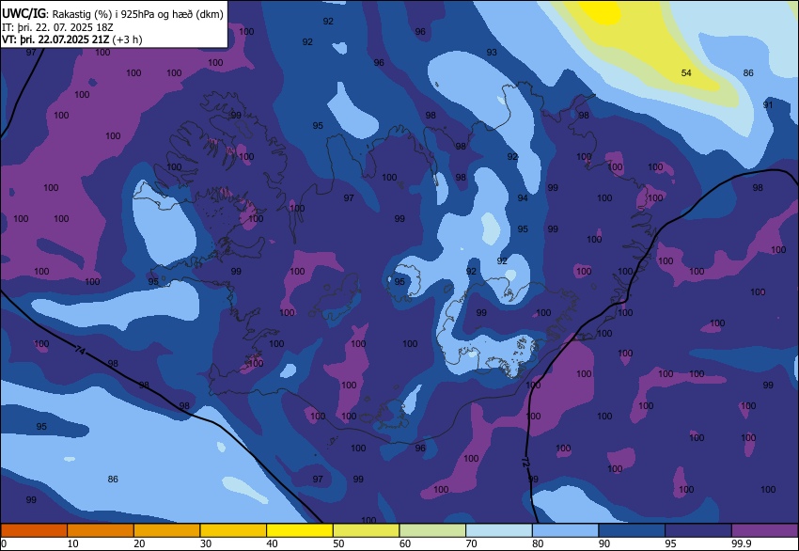Image resolution: width=799 pixels, height=551 pixels.
Task: Click the 50–60 pale yellow legend band
Action: click(366, 530)
